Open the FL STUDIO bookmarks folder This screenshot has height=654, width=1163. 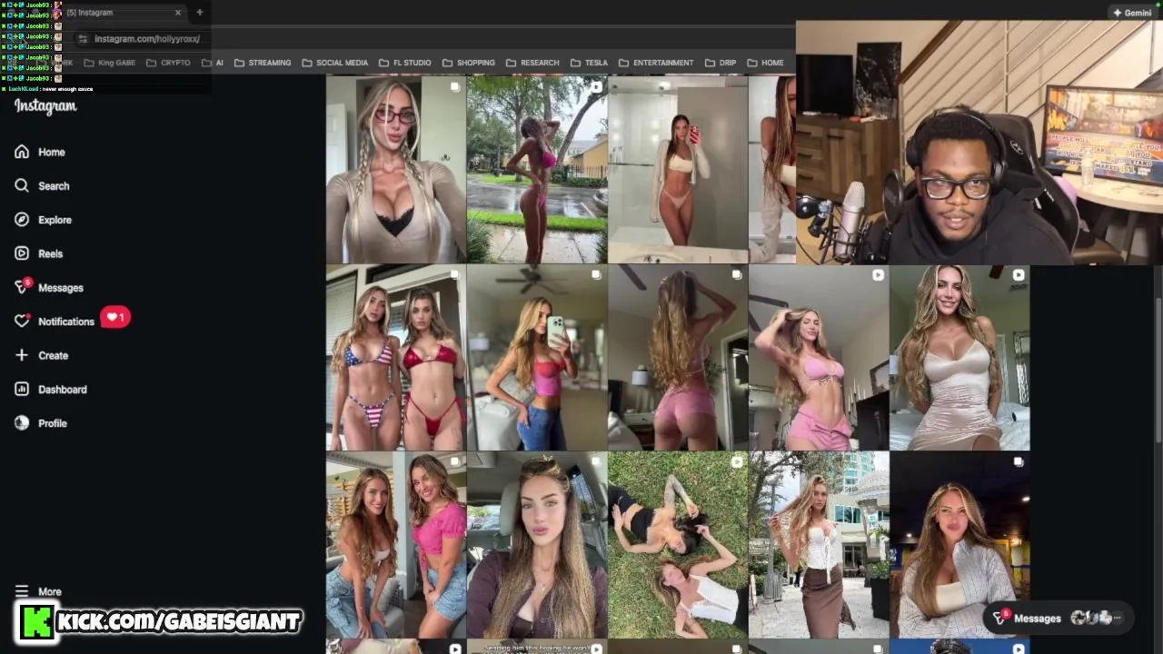pos(404,63)
